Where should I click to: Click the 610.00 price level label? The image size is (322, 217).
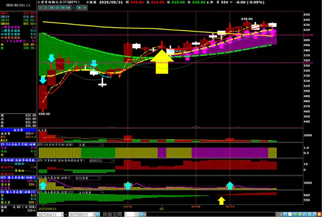pos(308,35)
